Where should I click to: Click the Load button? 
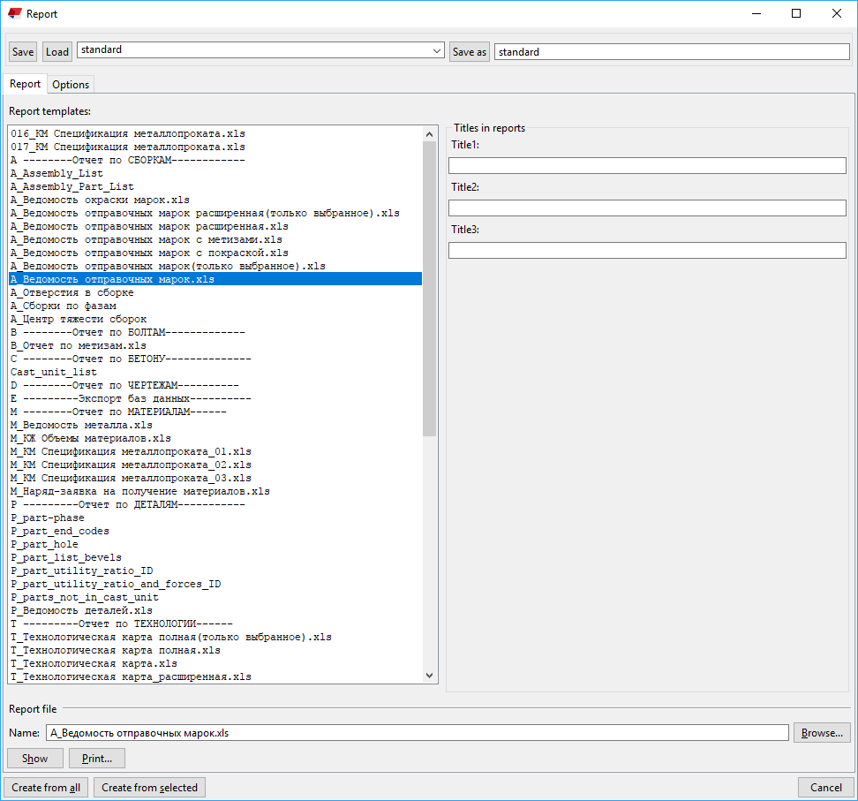coord(57,52)
